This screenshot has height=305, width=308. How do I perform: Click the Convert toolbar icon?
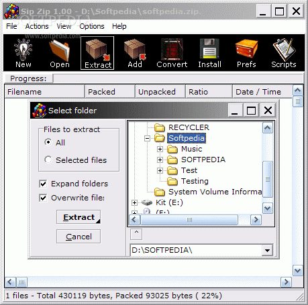coord(172,50)
